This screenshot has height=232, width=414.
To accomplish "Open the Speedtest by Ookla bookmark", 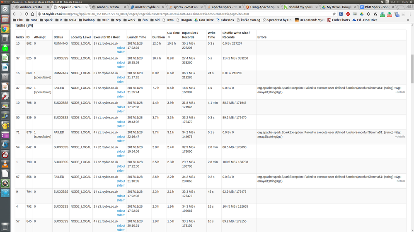I will pos(278,20).
